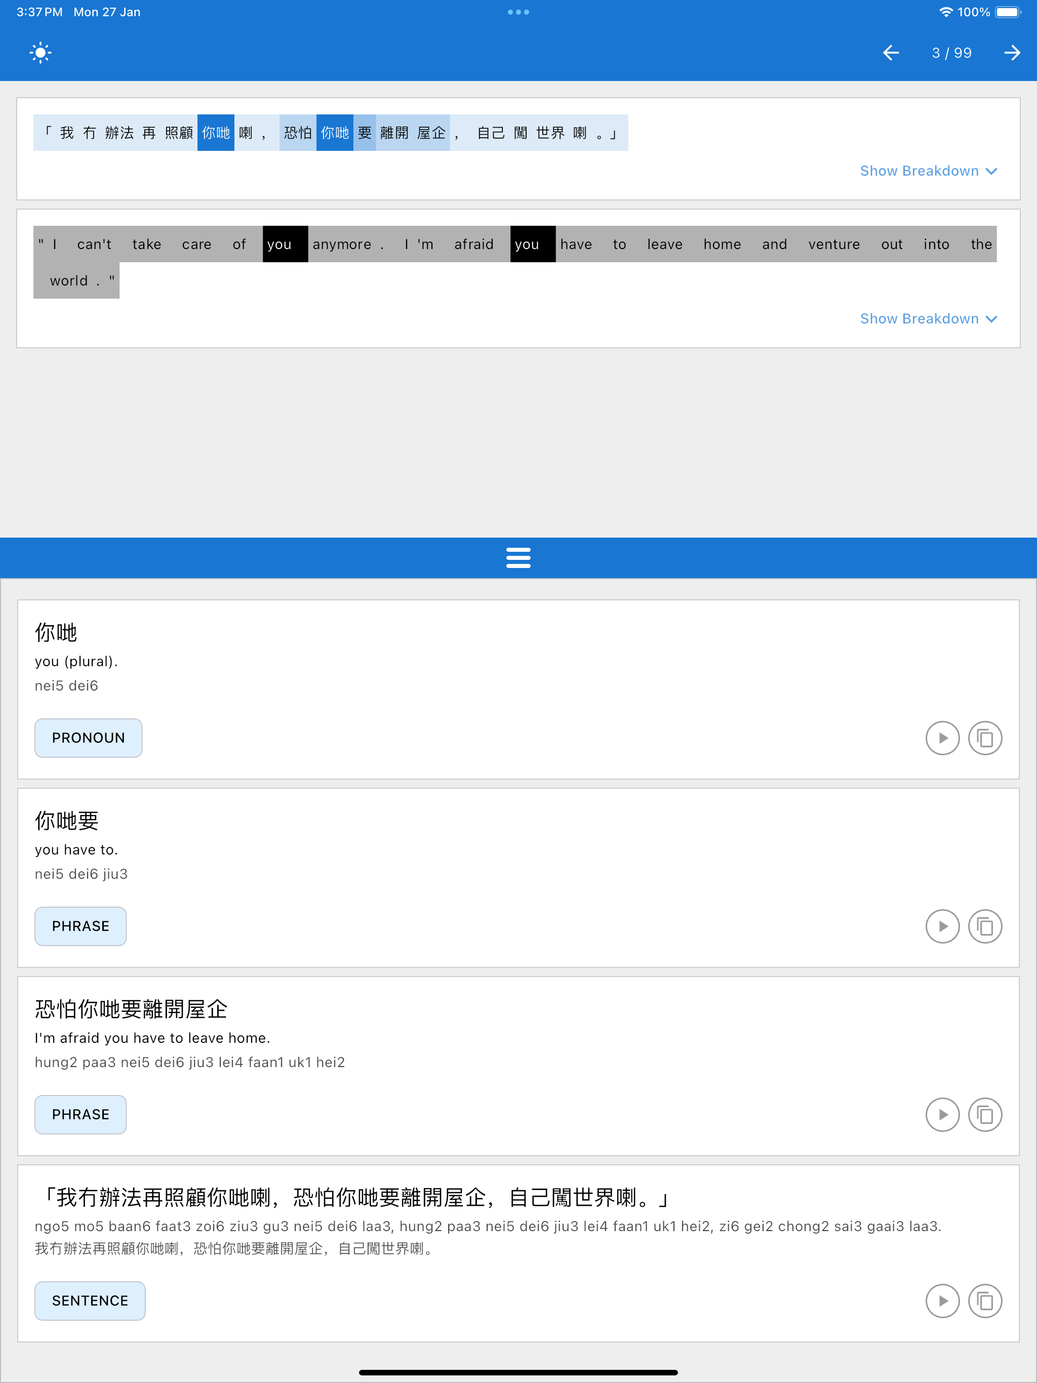Tap the 你哋 card heading

[x=56, y=633]
